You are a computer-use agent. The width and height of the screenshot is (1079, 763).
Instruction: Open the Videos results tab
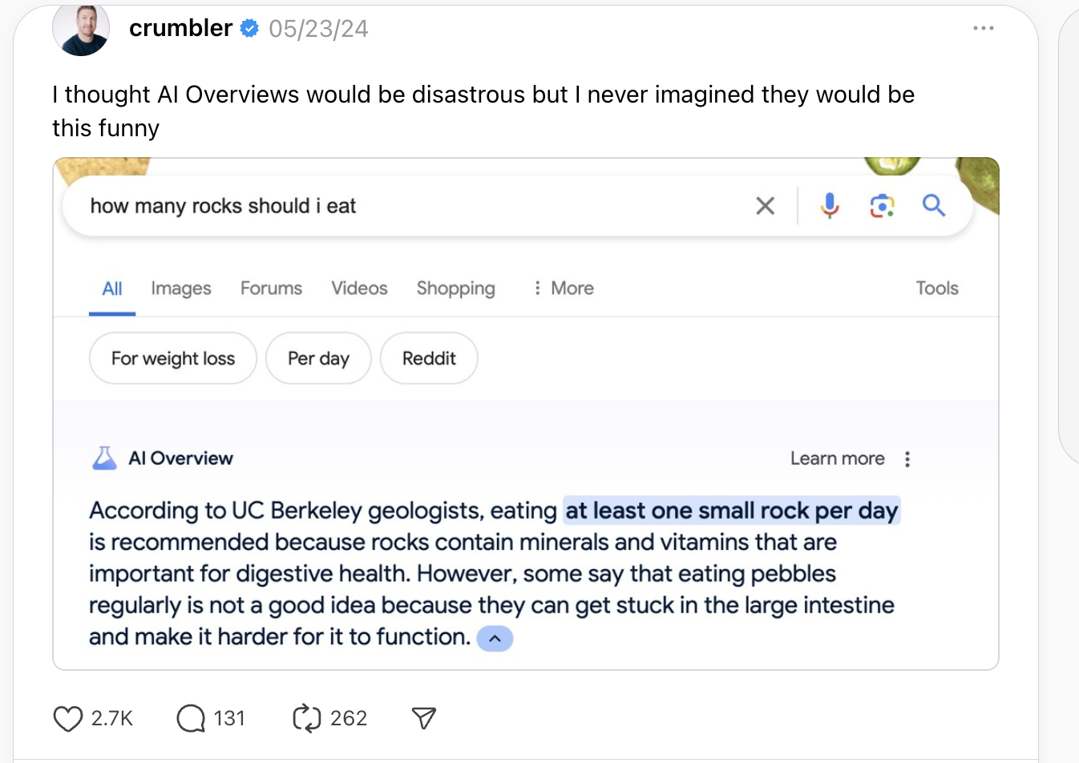(x=359, y=289)
